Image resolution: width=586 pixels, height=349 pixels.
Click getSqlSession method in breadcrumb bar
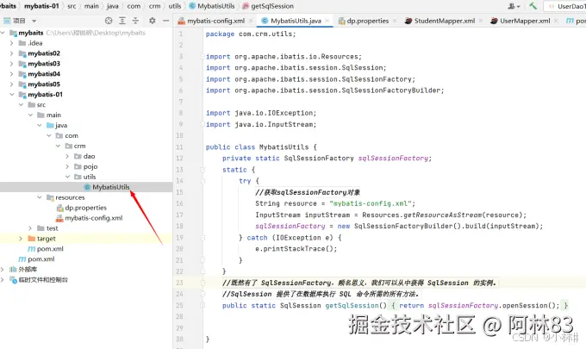click(x=268, y=6)
